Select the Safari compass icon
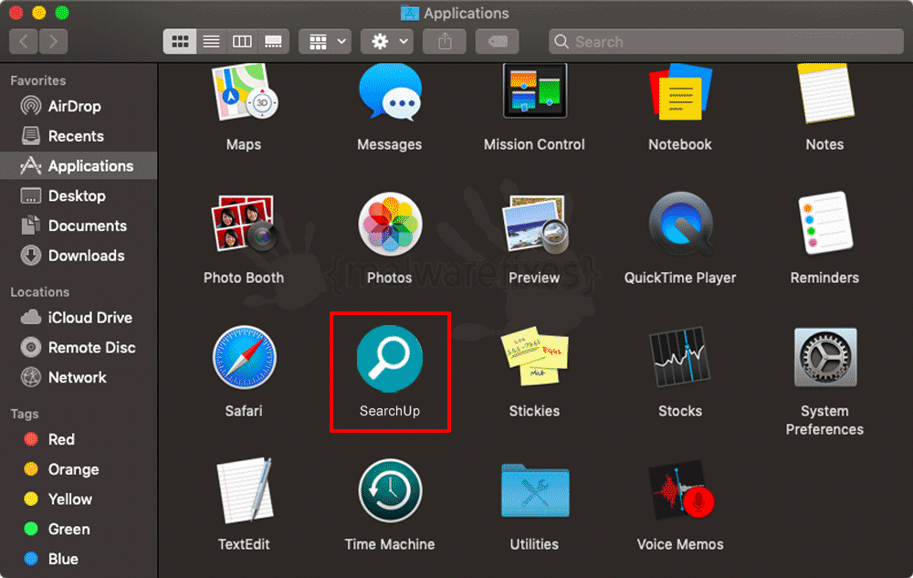Image resolution: width=913 pixels, height=578 pixels. [244, 357]
